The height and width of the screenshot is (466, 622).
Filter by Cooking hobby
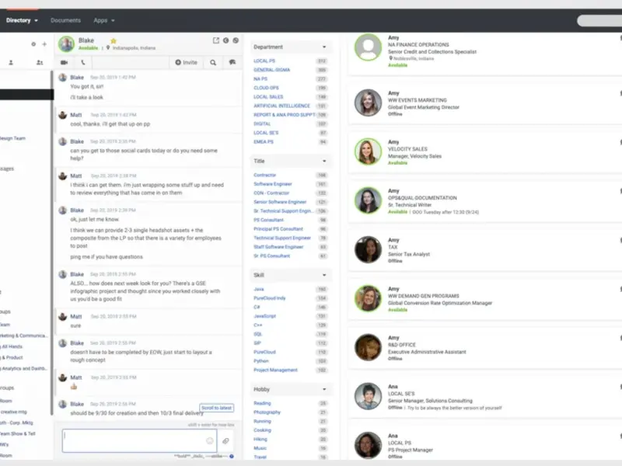coord(262,430)
